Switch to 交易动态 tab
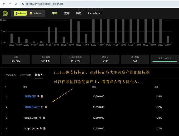This screenshot has width=179, height=136. click(11, 75)
